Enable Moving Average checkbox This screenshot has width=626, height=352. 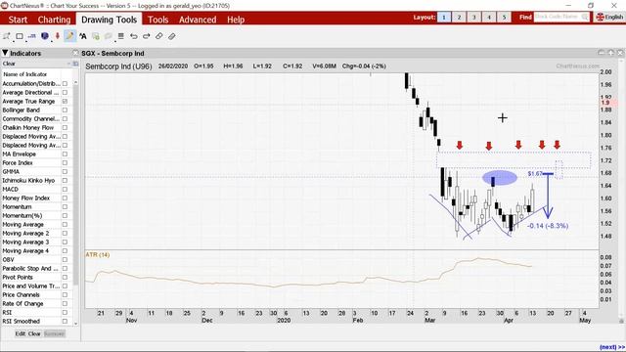[x=65, y=224]
